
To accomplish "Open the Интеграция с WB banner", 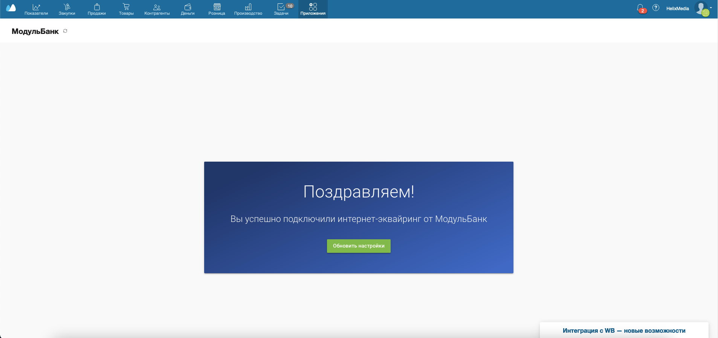I will click(624, 330).
